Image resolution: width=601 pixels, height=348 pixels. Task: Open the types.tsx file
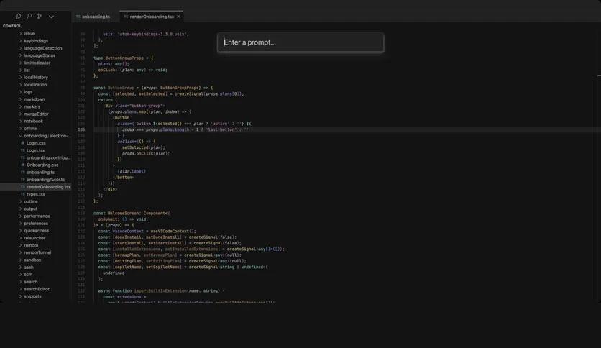click(x=36, y=194)
